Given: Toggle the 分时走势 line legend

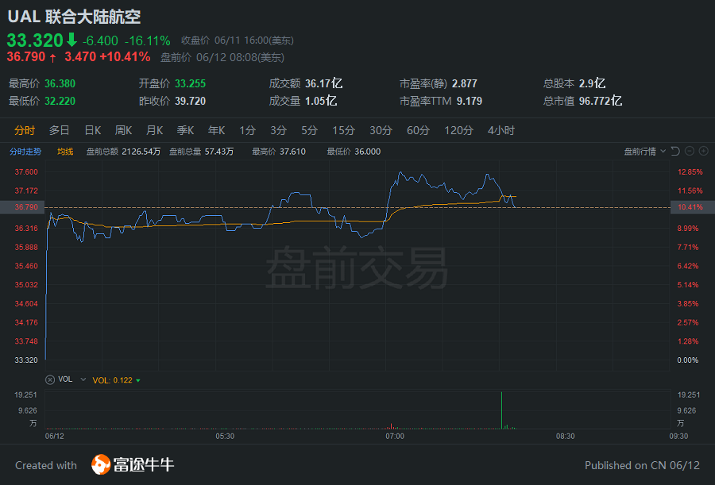Looking at the screenshot, I should 25,152.
